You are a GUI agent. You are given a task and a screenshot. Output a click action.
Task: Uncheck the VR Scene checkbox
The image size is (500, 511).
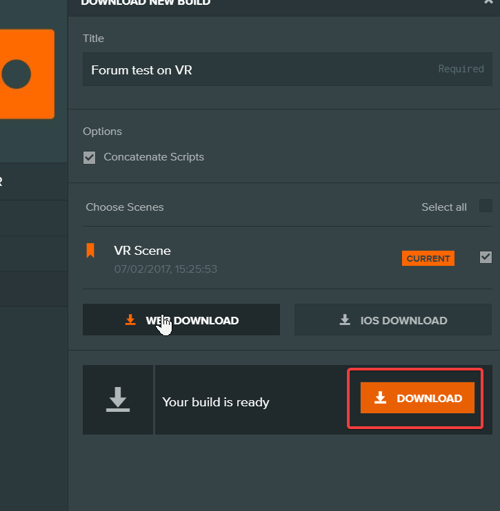[486, 257]
